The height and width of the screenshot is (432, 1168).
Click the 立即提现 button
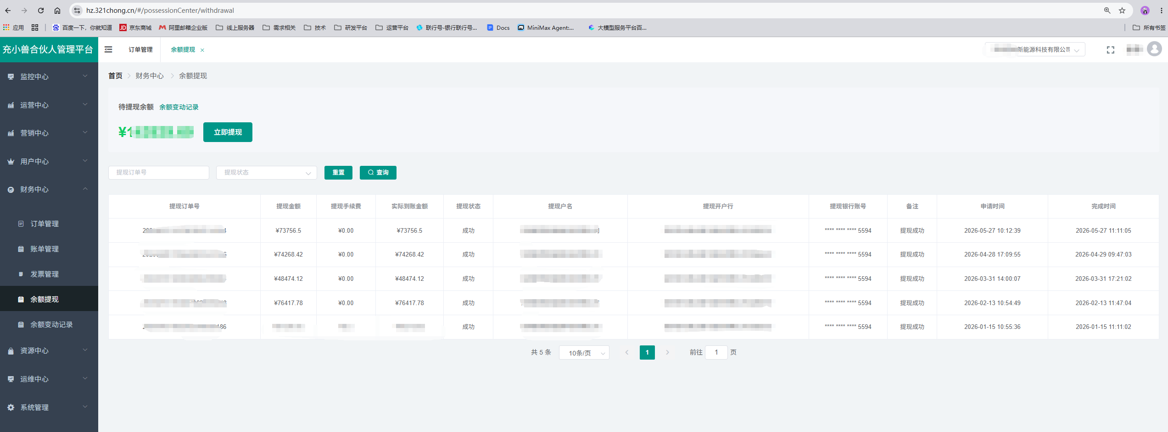pos(228,132)
